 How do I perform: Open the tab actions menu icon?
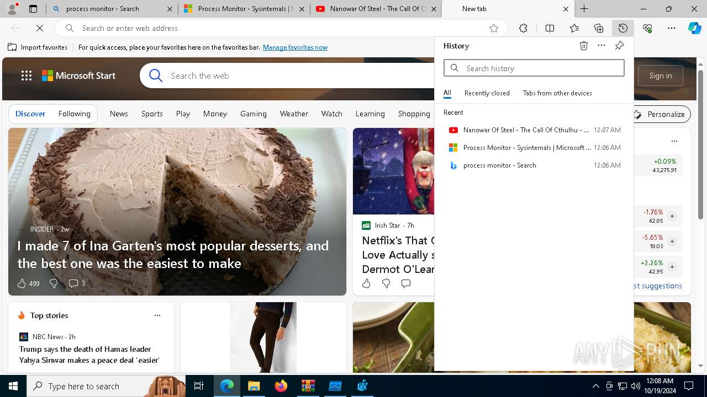click(33, 9)
